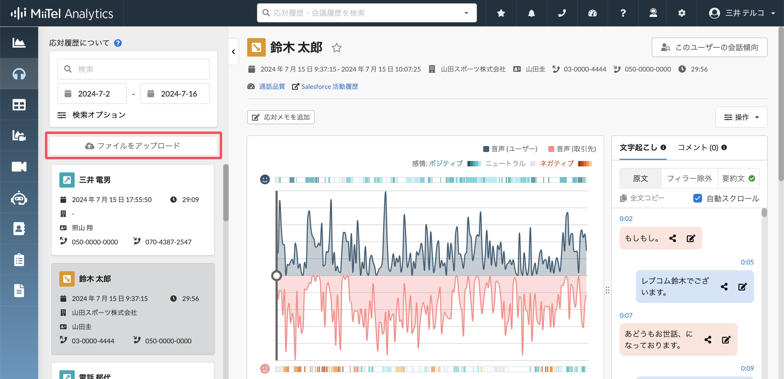Share the もしもし。 transcript line
This screenshot has height=379, width=784.
[673, 238]
